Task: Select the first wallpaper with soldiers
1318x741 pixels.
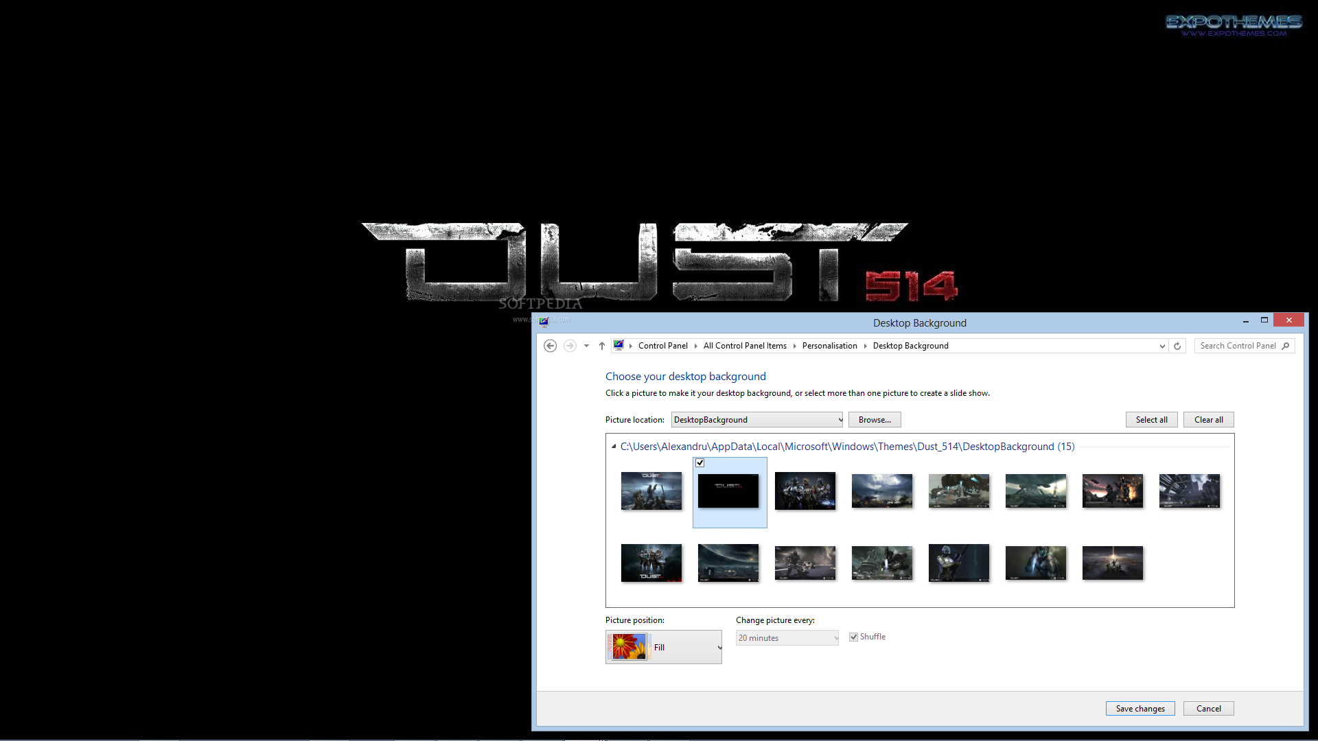Action: [651, 491]
